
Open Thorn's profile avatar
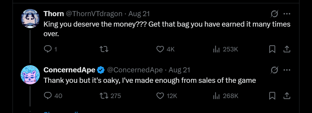30,19
